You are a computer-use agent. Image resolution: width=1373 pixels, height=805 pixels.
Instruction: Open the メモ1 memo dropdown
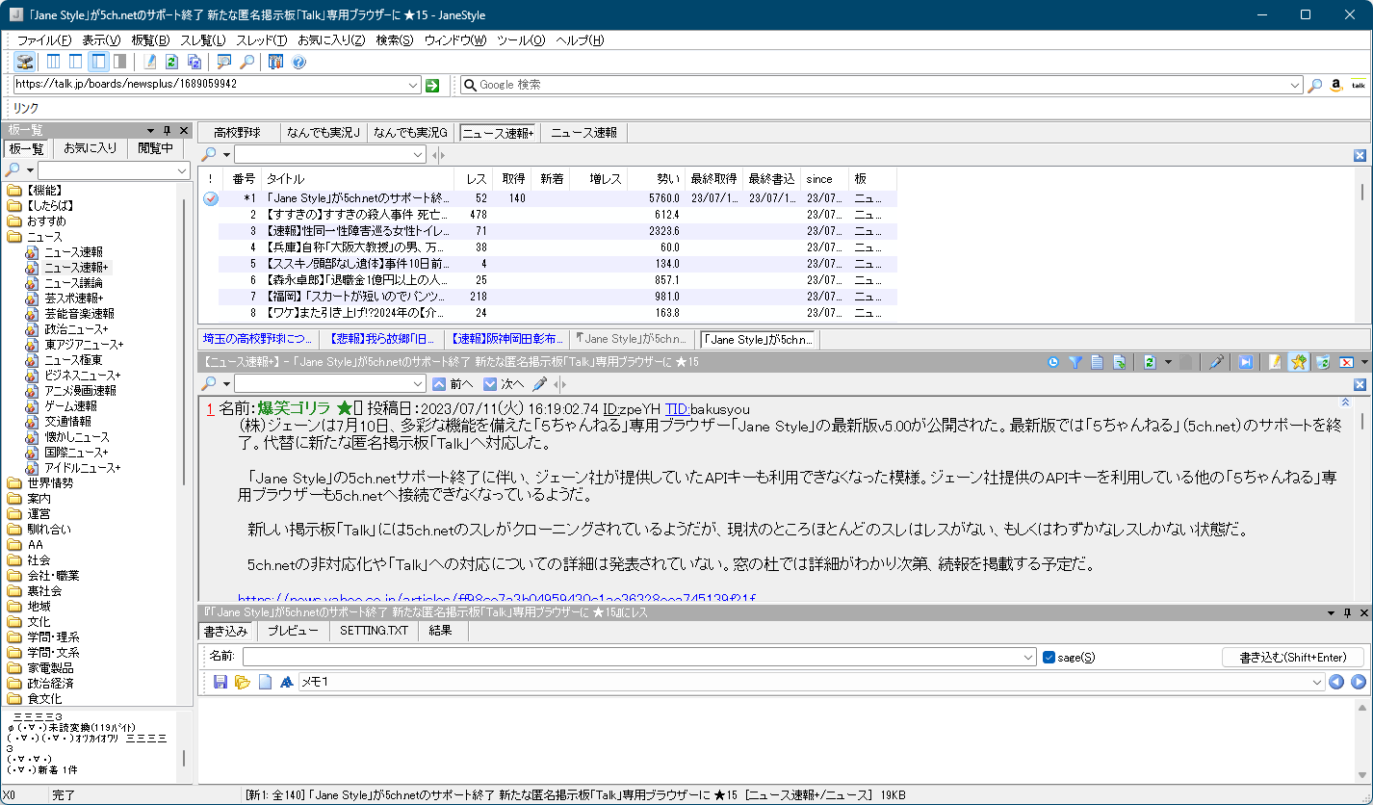point(1318,682)
